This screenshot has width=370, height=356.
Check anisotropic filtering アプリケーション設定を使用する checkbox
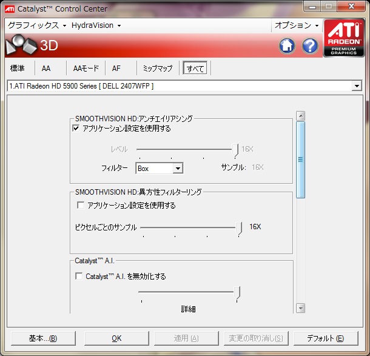click(81, 205)
